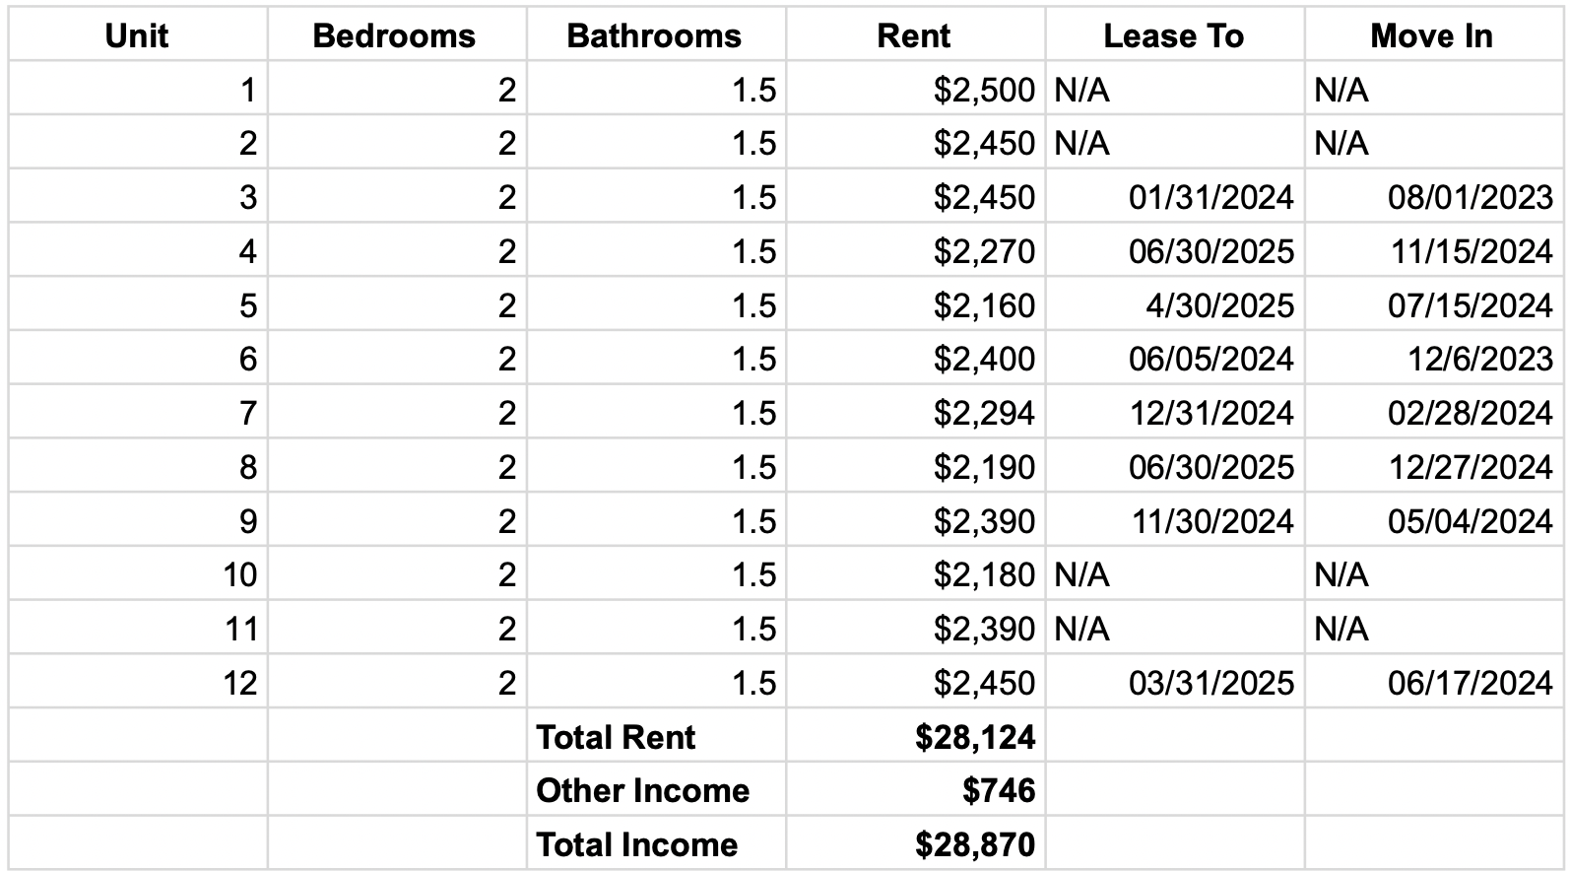1570x871 pixels.
Task: Click the $2,500 rent cell
Action: 984,91
